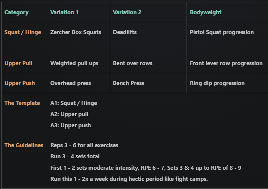268x189 pixels.
Task: Click the Deadlifts cell
Action: coord(125,32)
